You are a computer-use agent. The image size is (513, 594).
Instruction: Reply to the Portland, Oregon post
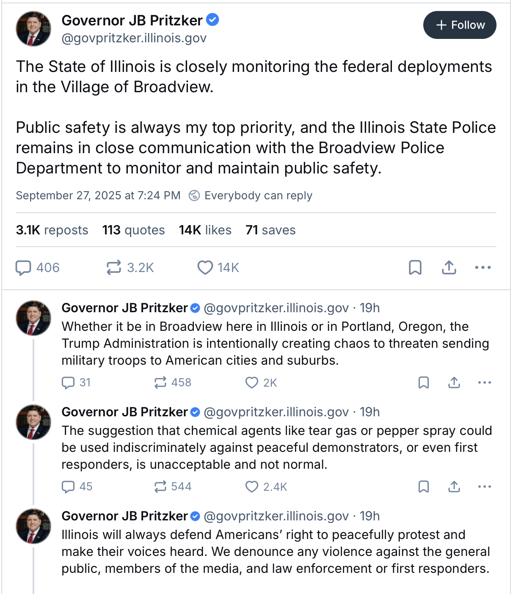(x=68, y=383)
